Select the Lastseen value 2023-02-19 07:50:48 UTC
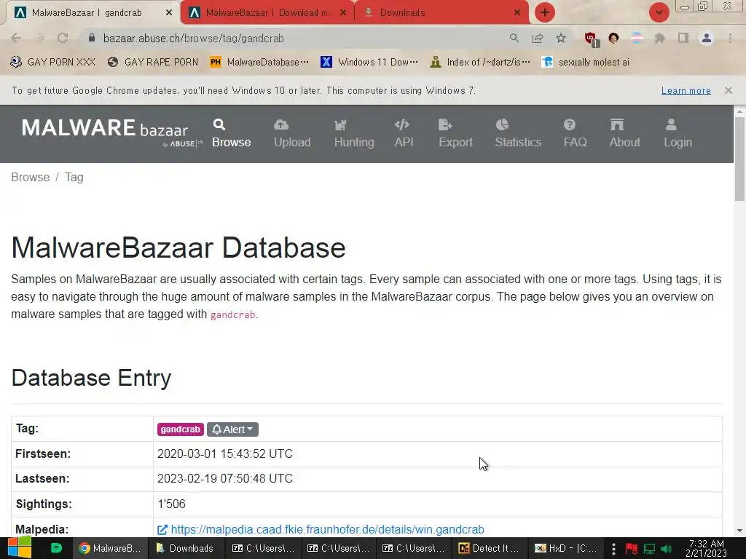Viewport: 746px width, 559px height. click(224, 479)
